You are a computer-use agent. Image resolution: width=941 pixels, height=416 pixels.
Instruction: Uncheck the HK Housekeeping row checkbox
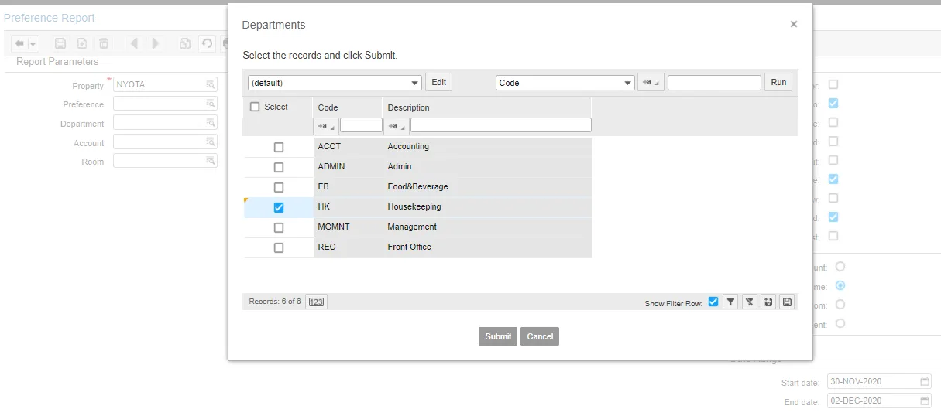tap(279, 207)
